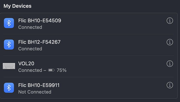Click Bluetooth icon of Flic BH10-E54509
The width and height of the screenshot is (180, 102).
click(x=9, y=23)
